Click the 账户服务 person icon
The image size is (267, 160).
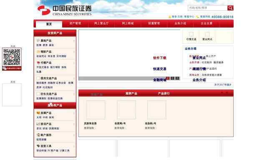pos(38,135)
